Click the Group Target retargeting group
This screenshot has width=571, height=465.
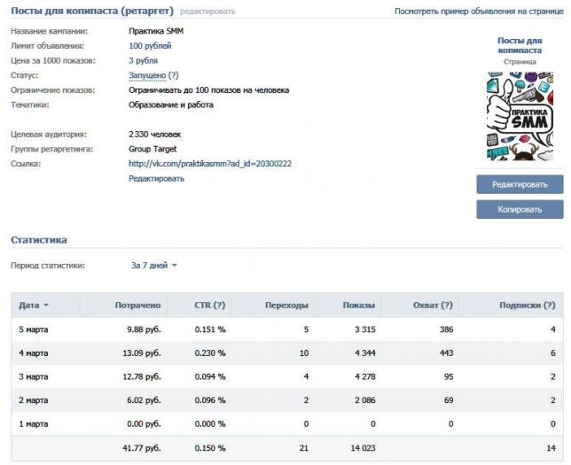153,149
